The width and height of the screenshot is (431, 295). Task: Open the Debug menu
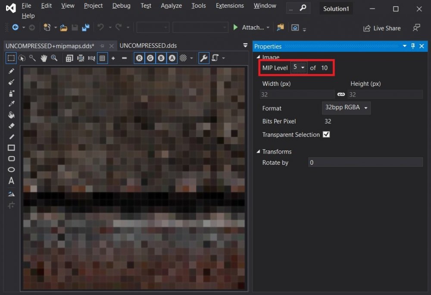click(x=121, y=6)
